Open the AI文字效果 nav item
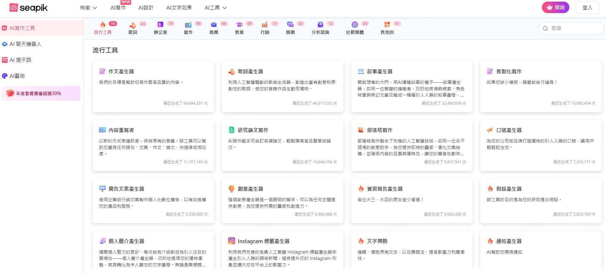The height and width of the screenshot is (274, 606). click(x=179, y=8)
